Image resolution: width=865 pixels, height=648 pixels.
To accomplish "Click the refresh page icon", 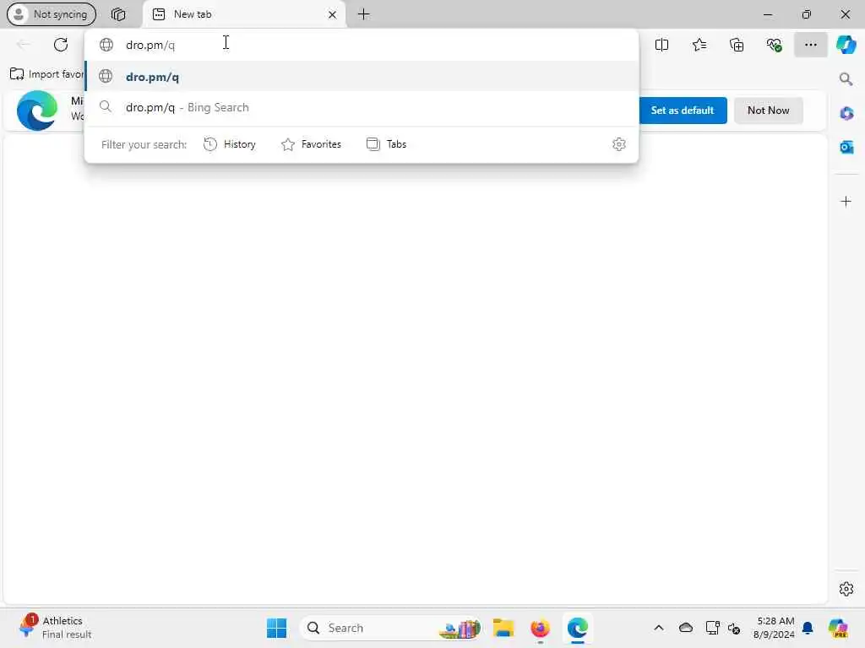I will (61, 45).
